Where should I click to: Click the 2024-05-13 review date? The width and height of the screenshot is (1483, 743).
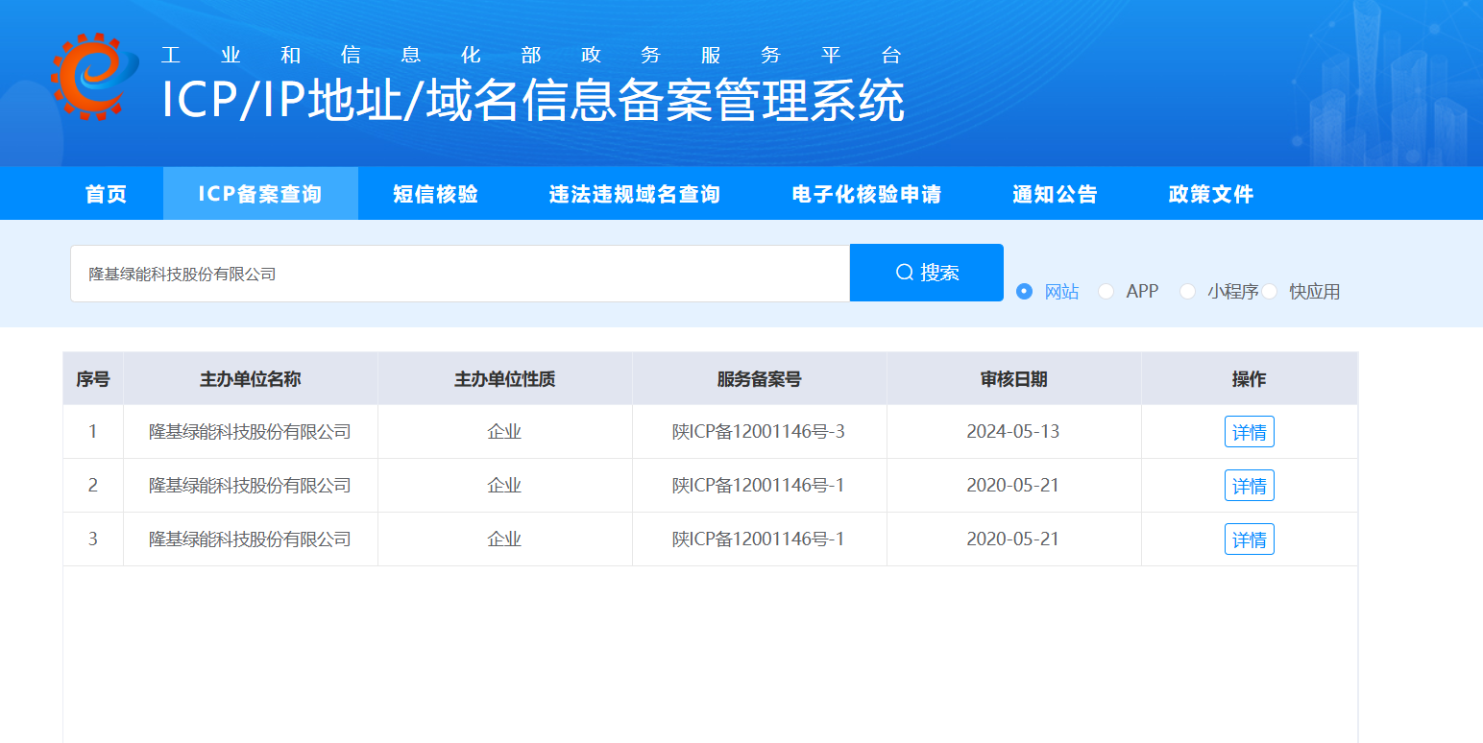[x=1013, y=432]
